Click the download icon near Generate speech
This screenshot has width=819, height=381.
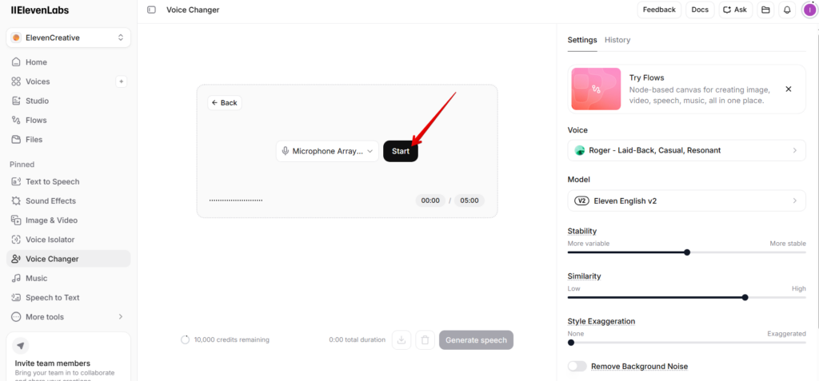click(402, 339)
